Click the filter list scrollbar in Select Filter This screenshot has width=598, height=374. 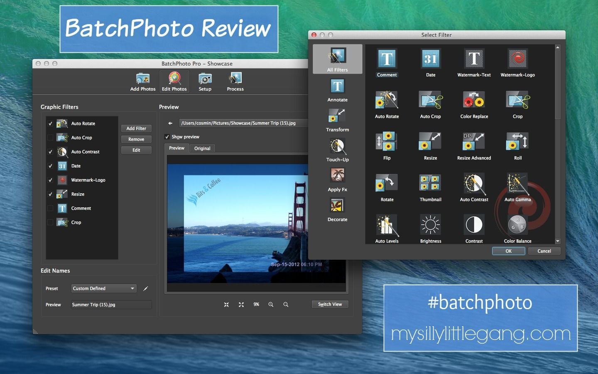[558, 85]
